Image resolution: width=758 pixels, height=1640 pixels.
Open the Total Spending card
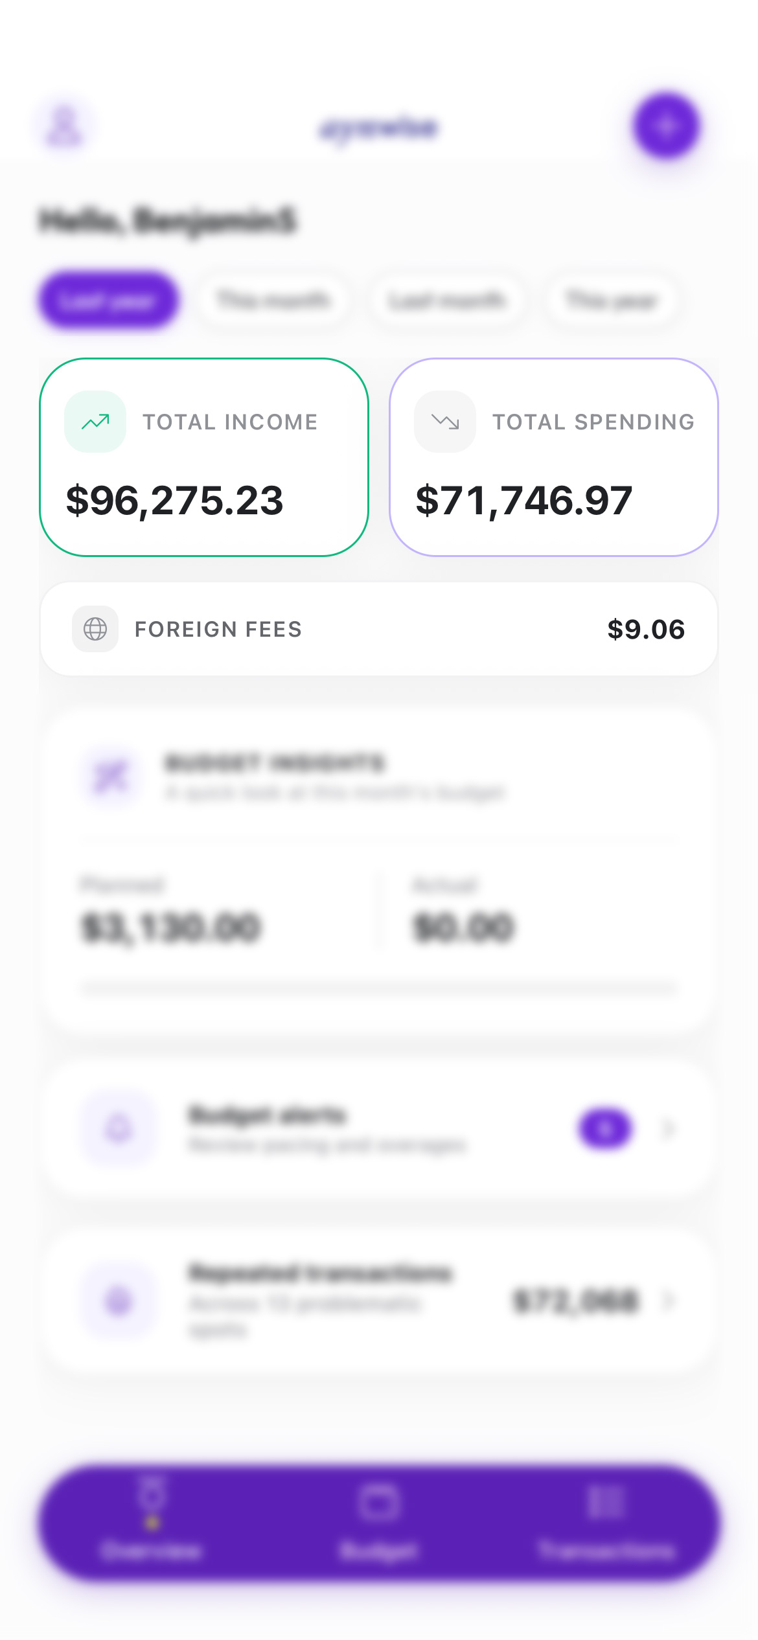point(554,457)
